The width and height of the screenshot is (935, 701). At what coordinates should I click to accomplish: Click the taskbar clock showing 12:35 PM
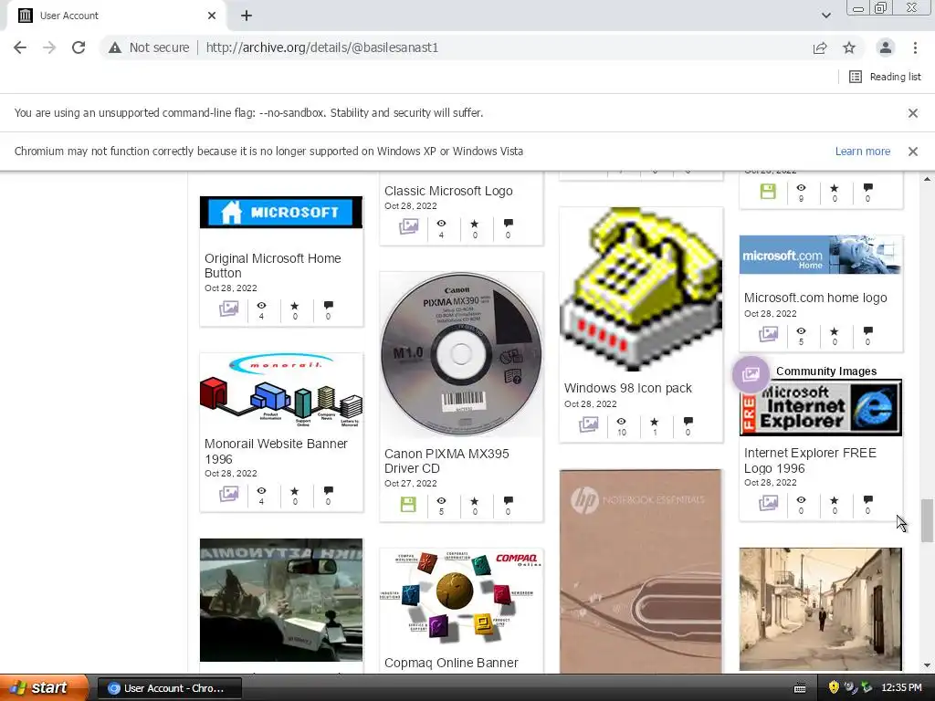[x=901, y=688]
